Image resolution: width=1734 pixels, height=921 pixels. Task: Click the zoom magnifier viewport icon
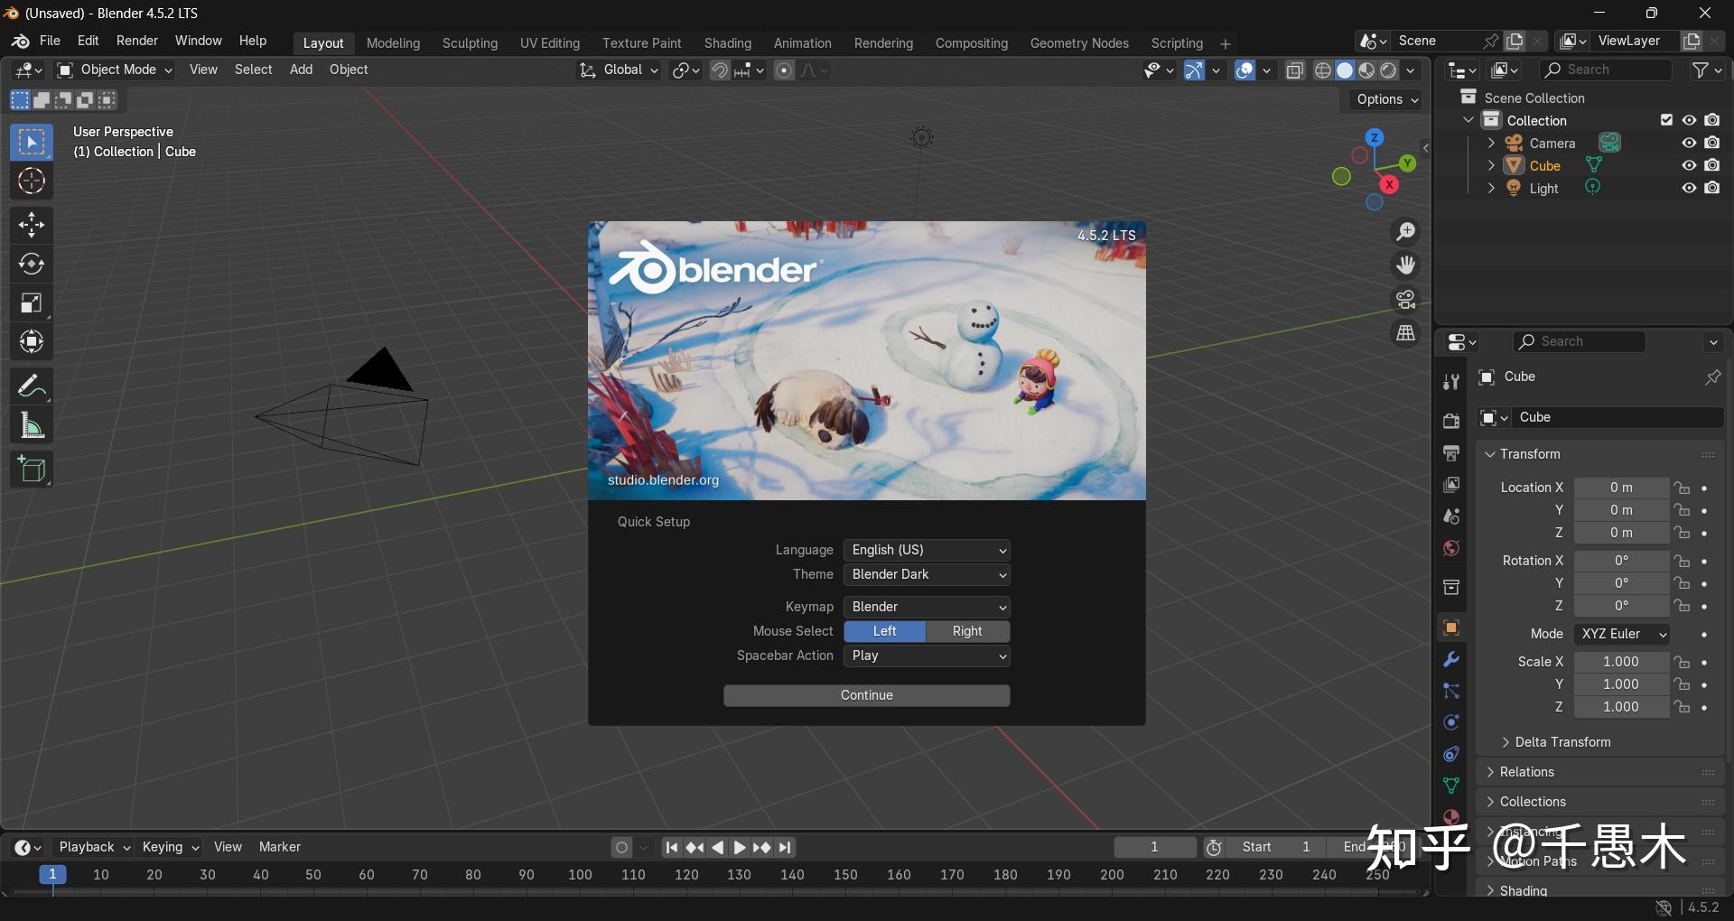(1406, 232)
